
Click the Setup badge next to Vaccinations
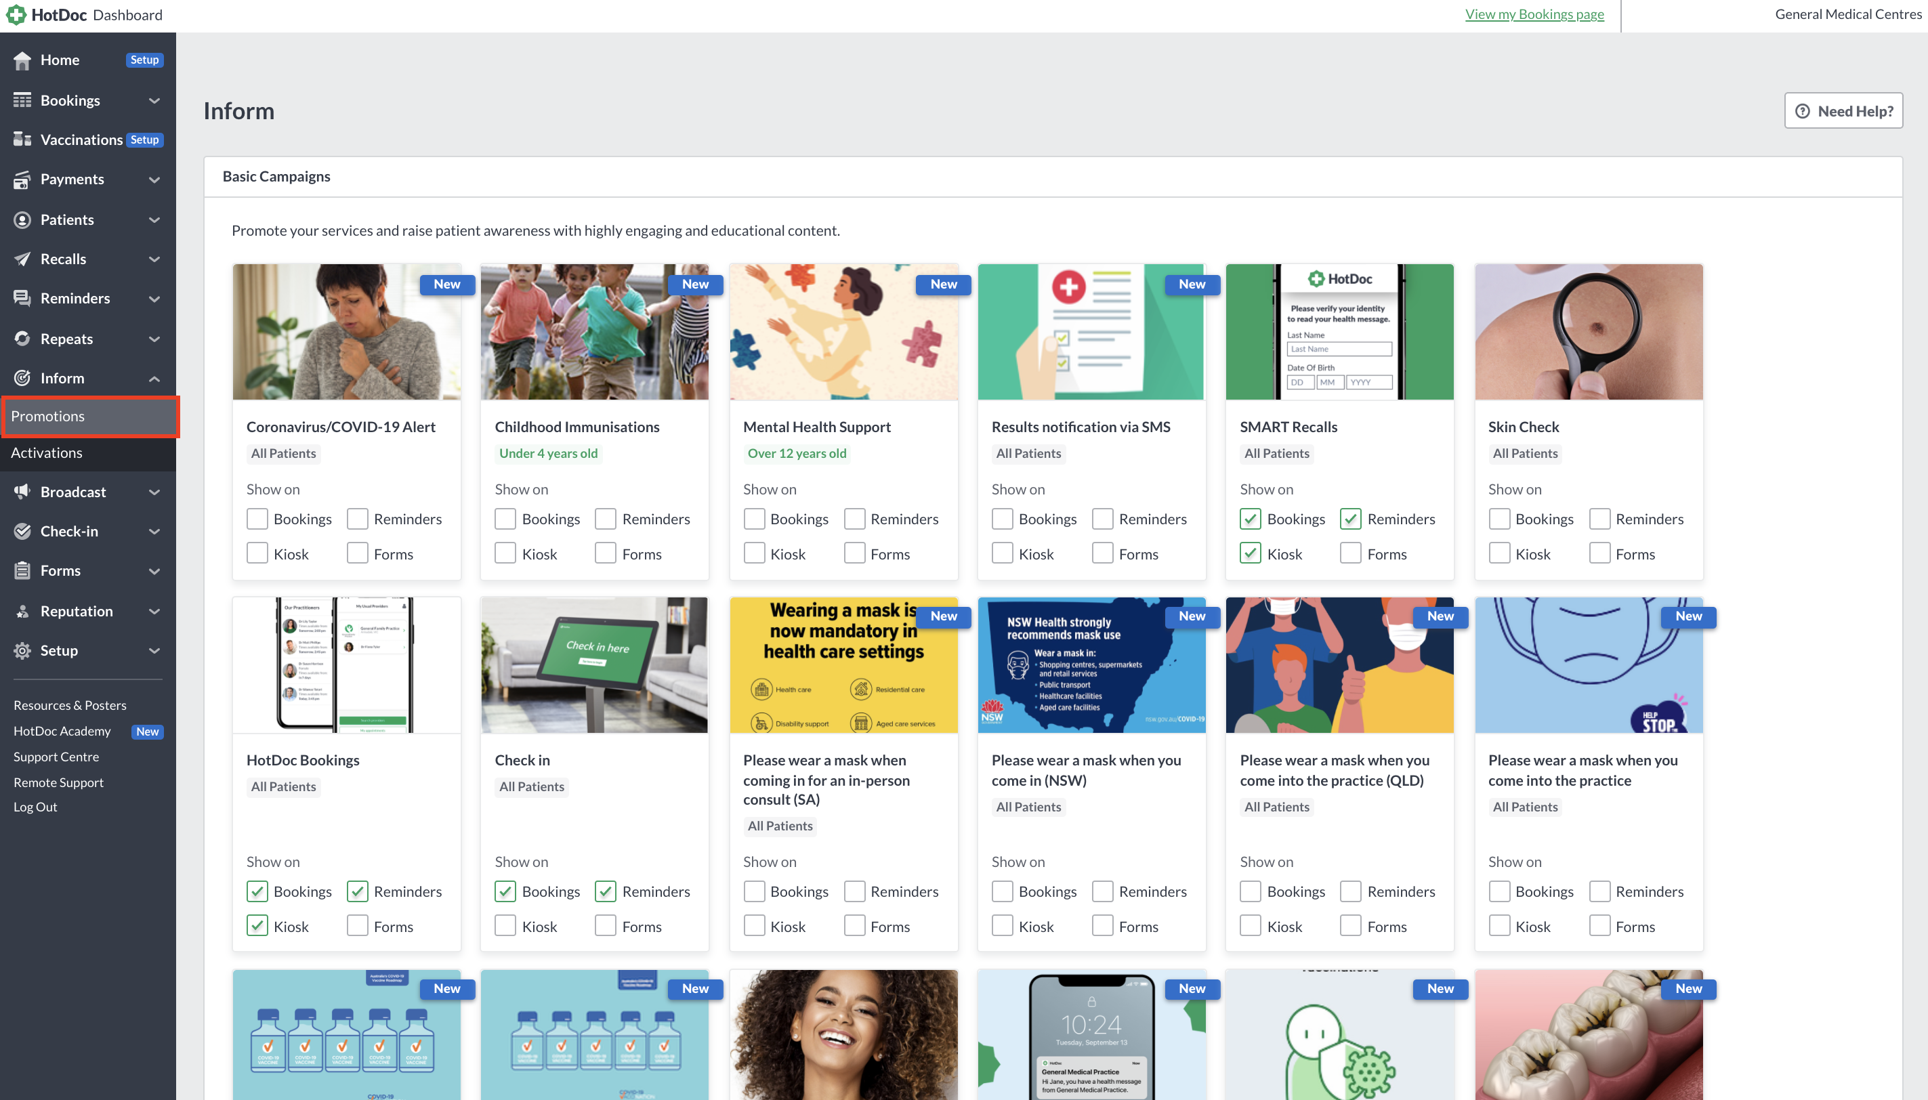click(x=144, y=140)
